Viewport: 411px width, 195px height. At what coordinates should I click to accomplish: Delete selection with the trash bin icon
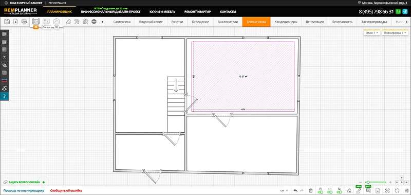[311, 190]
